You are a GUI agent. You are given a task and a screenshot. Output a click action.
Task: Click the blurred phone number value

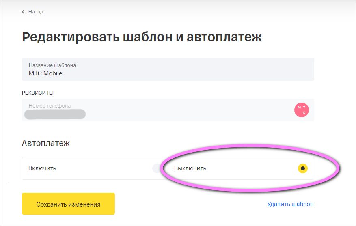[x=55, y=114]
